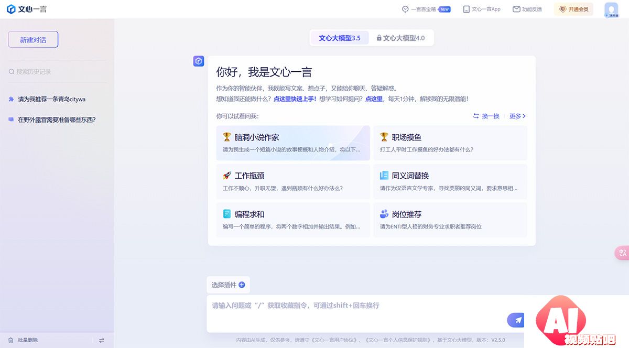Click document icon on 编程求和 card
This screenshot has height=348, width=629.
(227, 214)
